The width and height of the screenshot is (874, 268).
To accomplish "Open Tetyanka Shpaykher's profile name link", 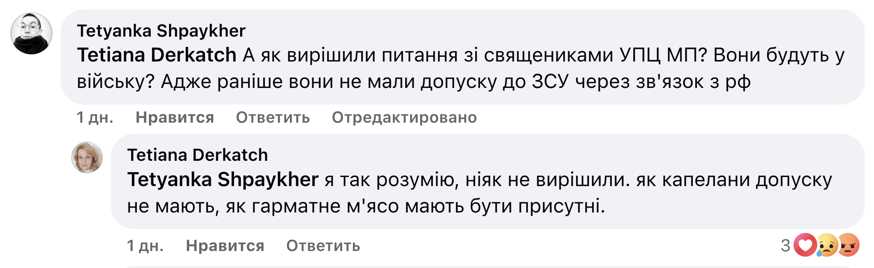I will [x=162, y=31].
